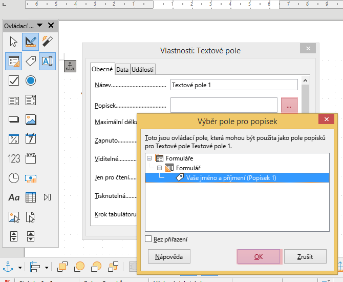The width and height of the screenshot is (343, 282).
Task: Open the form controls toolbar dropdown menu
Action: (39, 25)
